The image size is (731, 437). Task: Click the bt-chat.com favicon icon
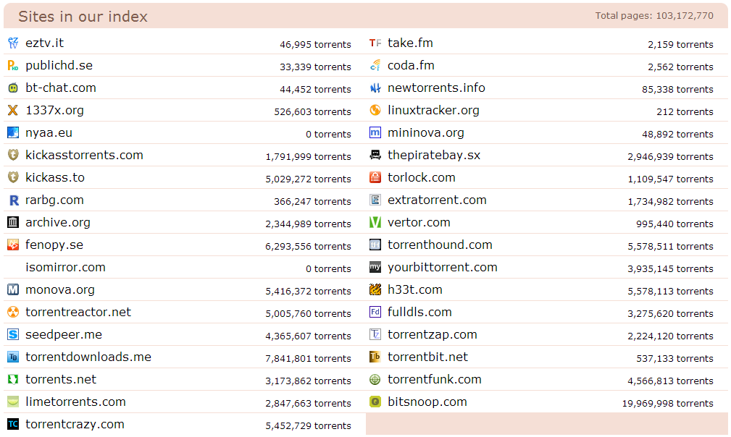pyautogui.click(x=13, y=88)
